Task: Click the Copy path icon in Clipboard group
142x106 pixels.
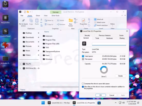Action: [41, 22]
